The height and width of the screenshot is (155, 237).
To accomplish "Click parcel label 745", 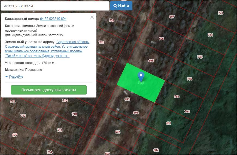I will (200, 57).
